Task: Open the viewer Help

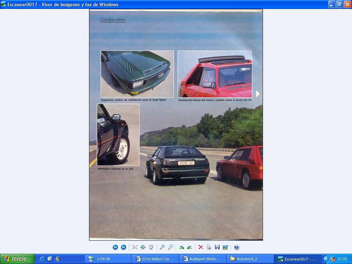Action: (236, 247)
